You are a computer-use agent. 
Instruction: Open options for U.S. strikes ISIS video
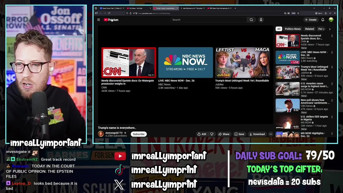tap(332, 117)
